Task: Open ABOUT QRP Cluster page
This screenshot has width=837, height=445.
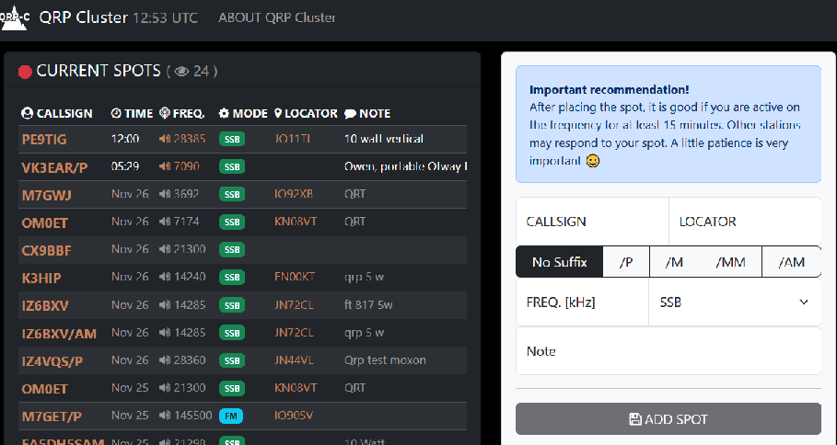Action: [276, 17]
